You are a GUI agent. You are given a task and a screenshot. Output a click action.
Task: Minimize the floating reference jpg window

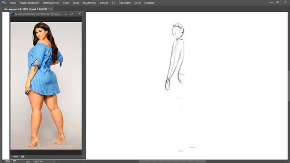[x=65, y=14]
